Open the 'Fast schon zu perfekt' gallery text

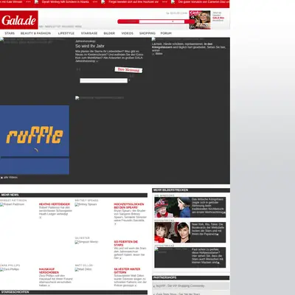pyautogui.click(x=208, y=256)
